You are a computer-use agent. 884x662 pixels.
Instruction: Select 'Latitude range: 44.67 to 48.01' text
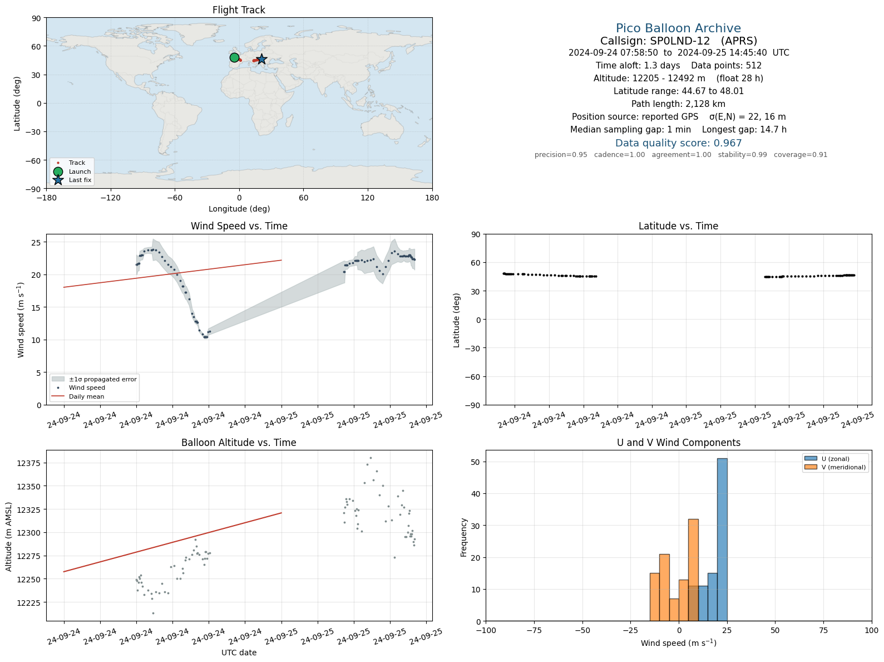(x=678, y=91)
